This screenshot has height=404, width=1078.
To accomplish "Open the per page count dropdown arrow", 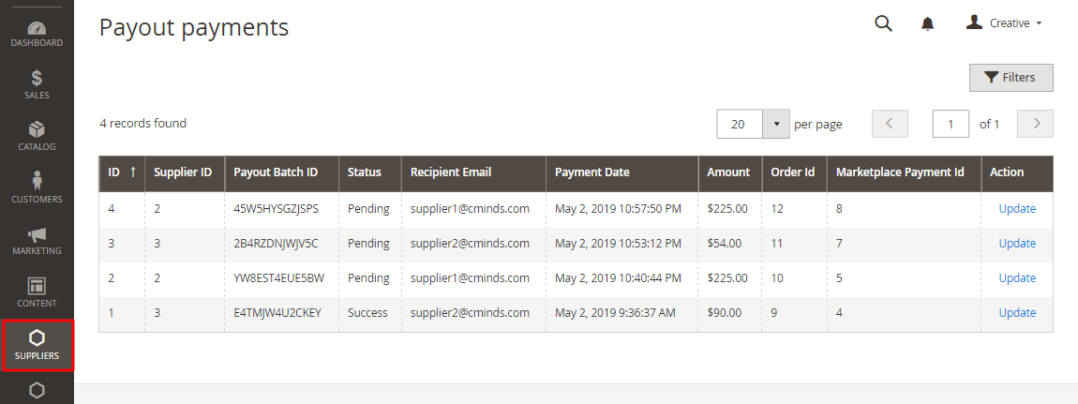I will pos(776,124).
